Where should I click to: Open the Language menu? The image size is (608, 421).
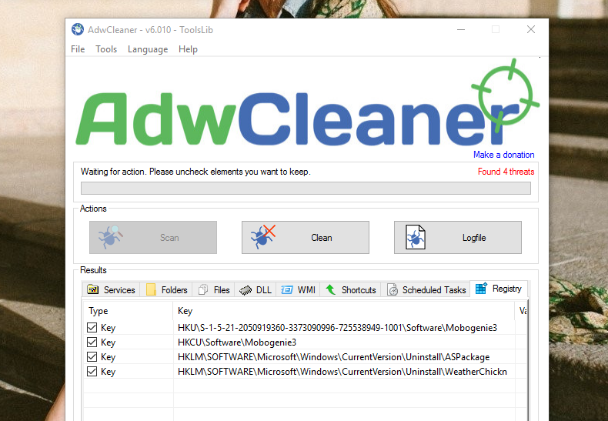pos(148,49)
